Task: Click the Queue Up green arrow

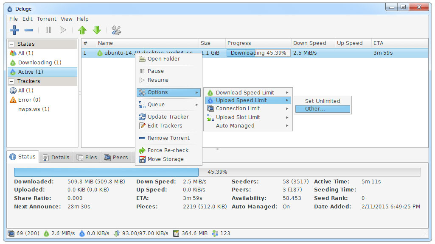Action: pos(82,30)
